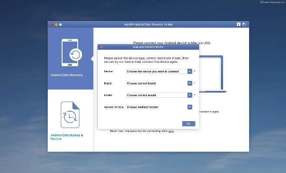Click the 'Choose the device you want to connect' field

point(156,71)
